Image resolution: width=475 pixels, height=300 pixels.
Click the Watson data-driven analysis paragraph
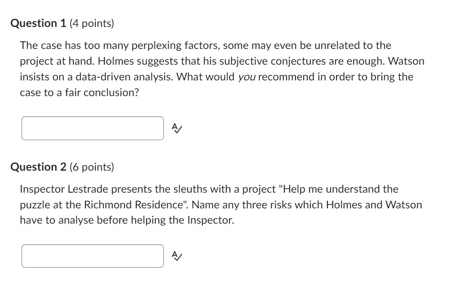click(x=220, y=69)
